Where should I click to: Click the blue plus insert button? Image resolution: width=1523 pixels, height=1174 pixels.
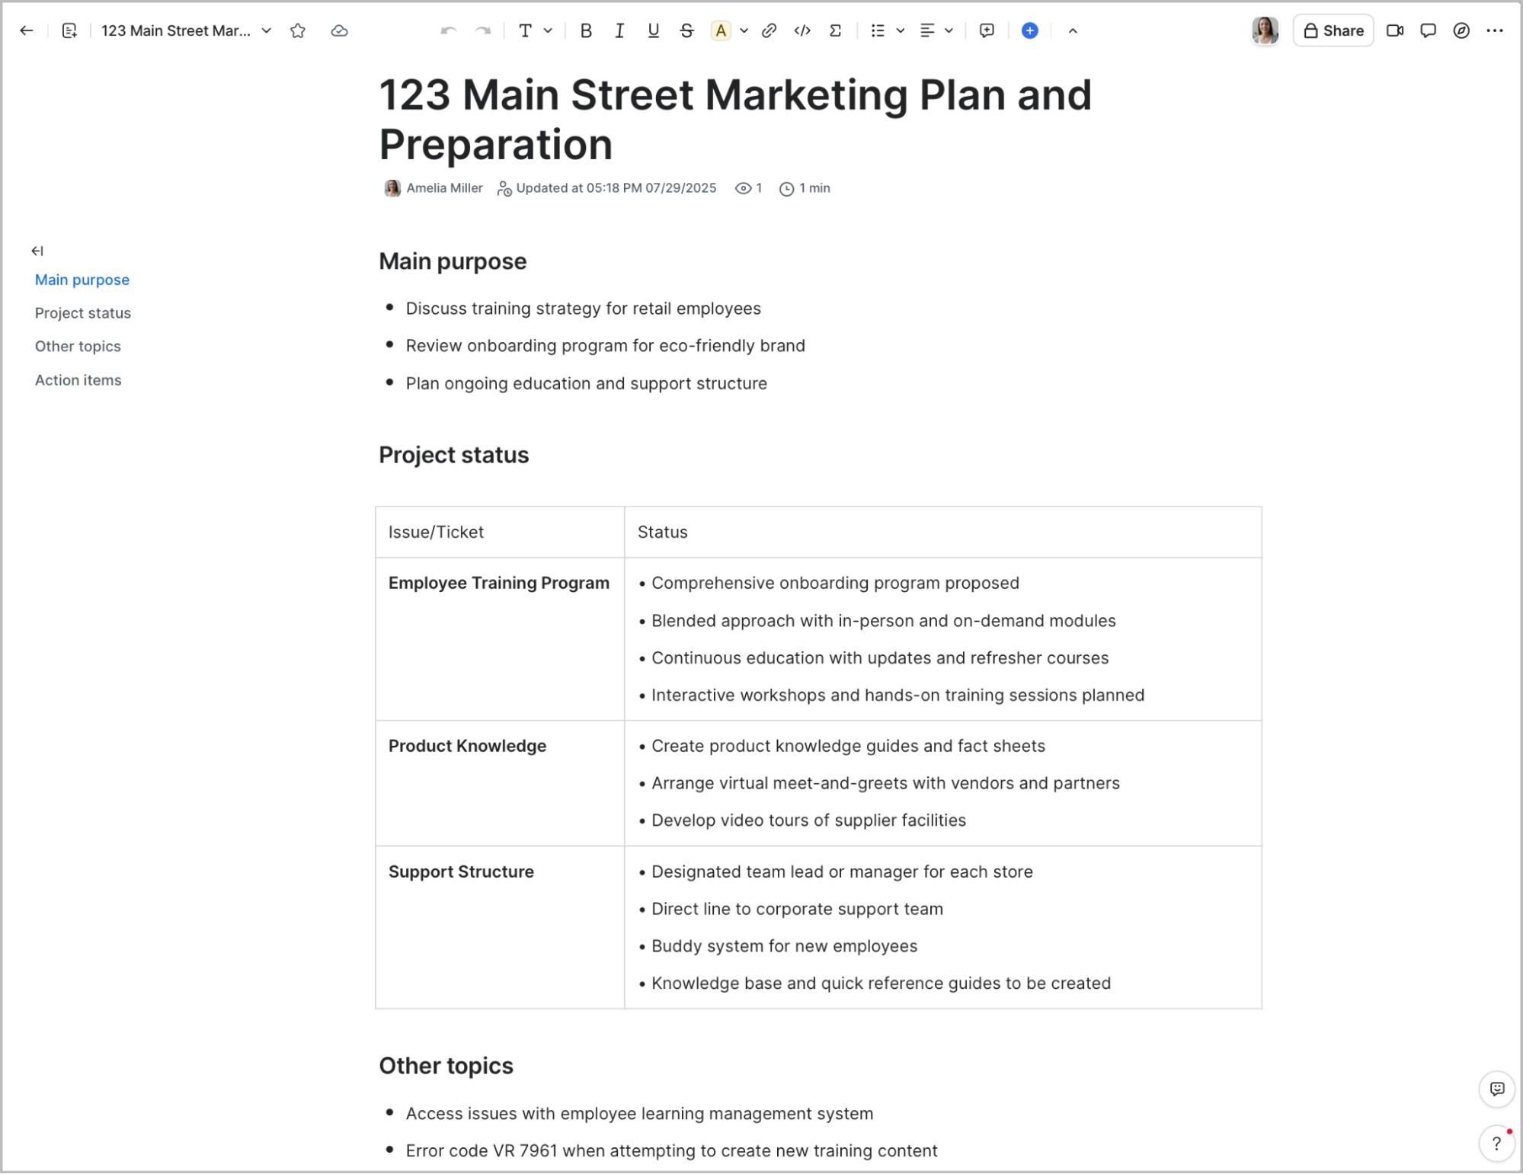[1029, 30]
